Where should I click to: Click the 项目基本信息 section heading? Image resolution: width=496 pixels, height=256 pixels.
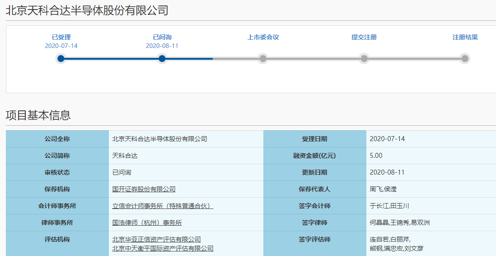pos(38,115)
